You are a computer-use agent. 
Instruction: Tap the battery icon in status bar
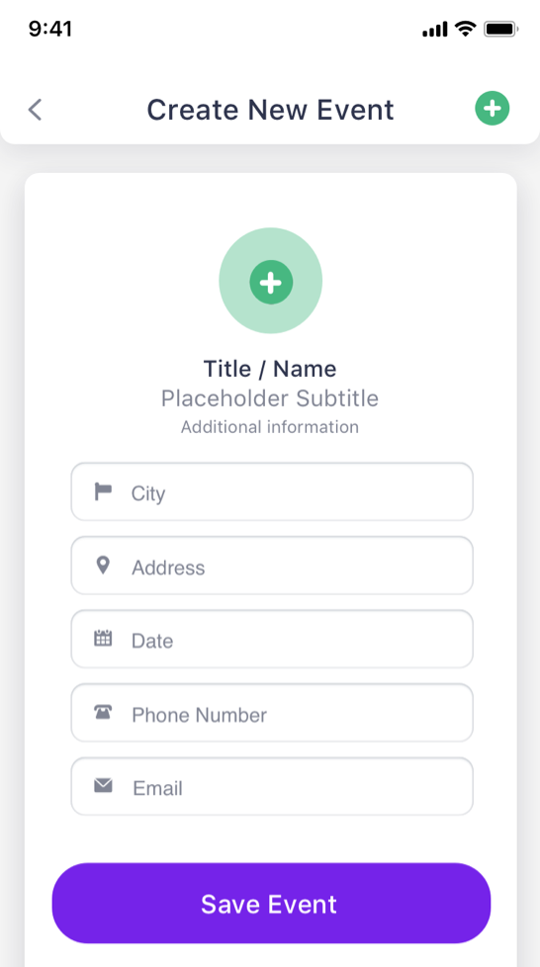[x=501, y=29]
